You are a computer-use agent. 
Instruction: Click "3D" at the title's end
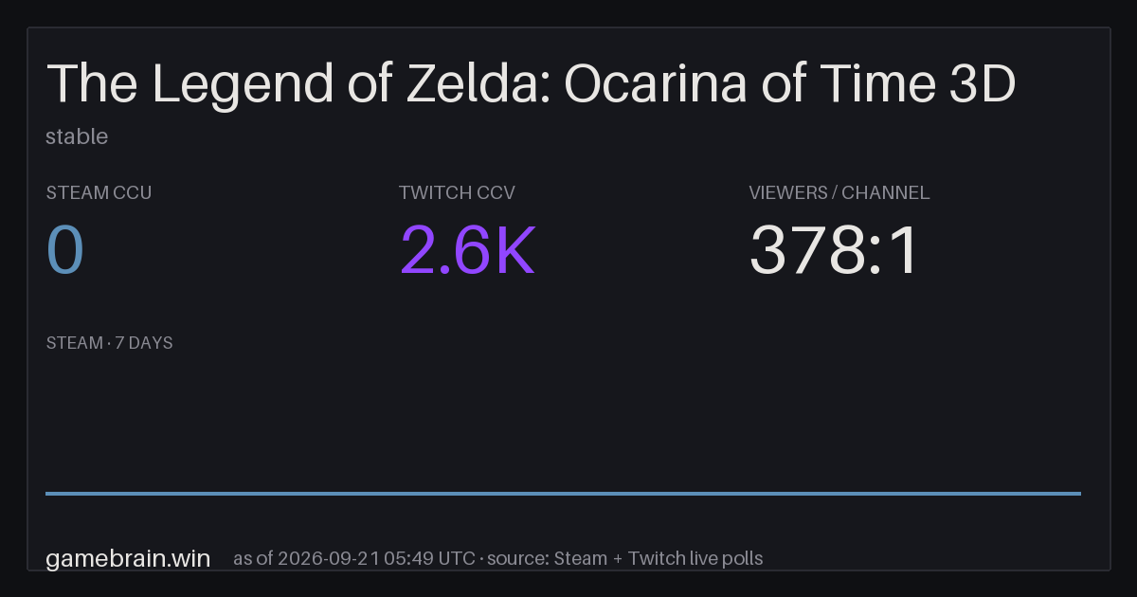point(982,83)
